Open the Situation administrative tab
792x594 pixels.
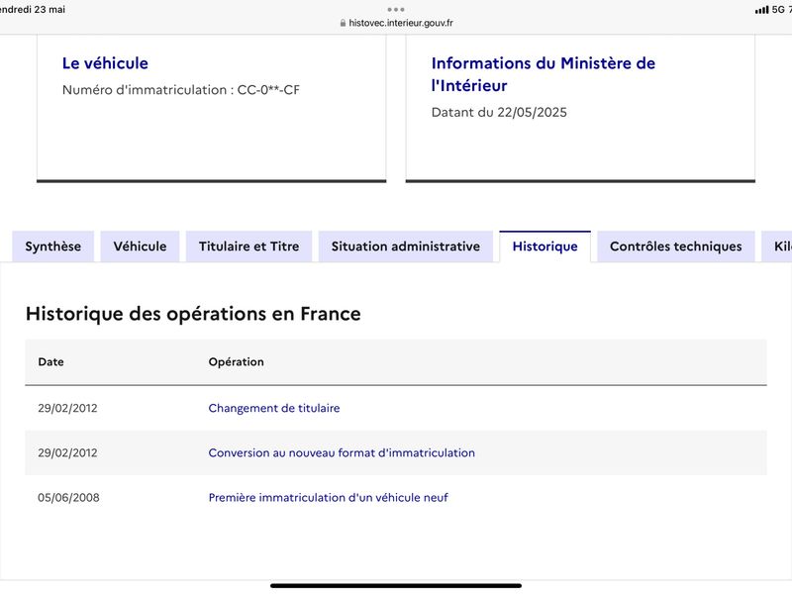[406, 247]
